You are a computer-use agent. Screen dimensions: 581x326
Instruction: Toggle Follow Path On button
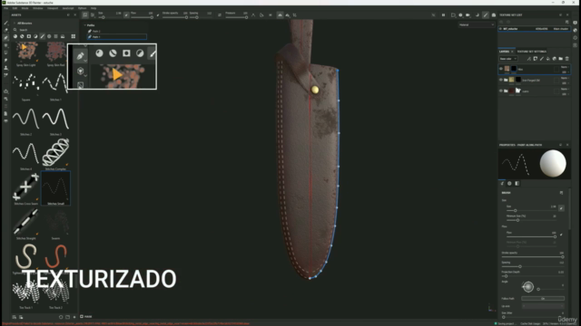[x=543, y=299]
